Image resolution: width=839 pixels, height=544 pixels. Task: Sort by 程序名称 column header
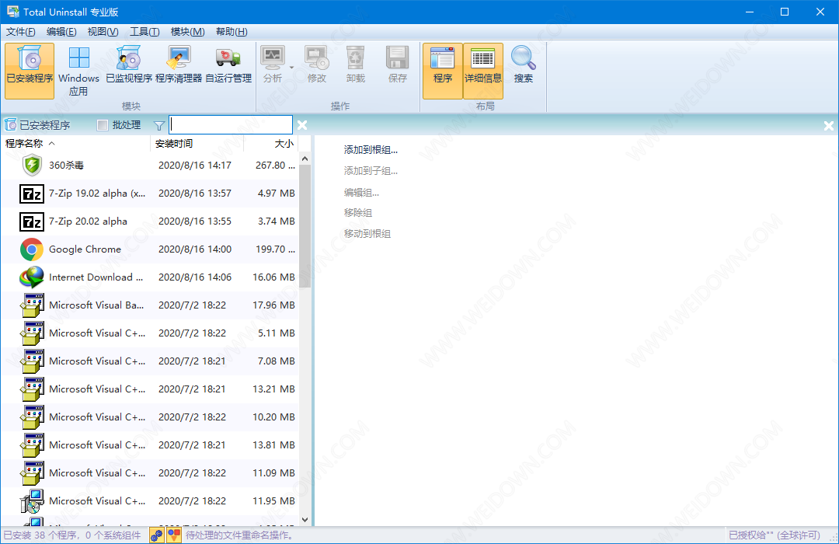[75, 144]
